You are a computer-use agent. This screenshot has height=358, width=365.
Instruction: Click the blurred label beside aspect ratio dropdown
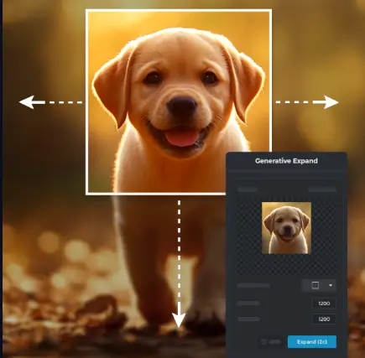click(x=253, y=286)
